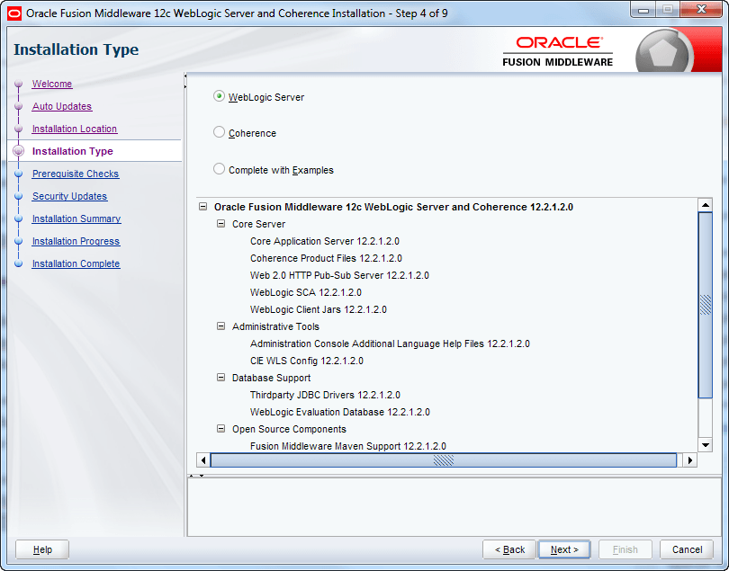The width and height of the screenshot is (729, 571).
Task: Close the installer window
Action: (702, 10)
